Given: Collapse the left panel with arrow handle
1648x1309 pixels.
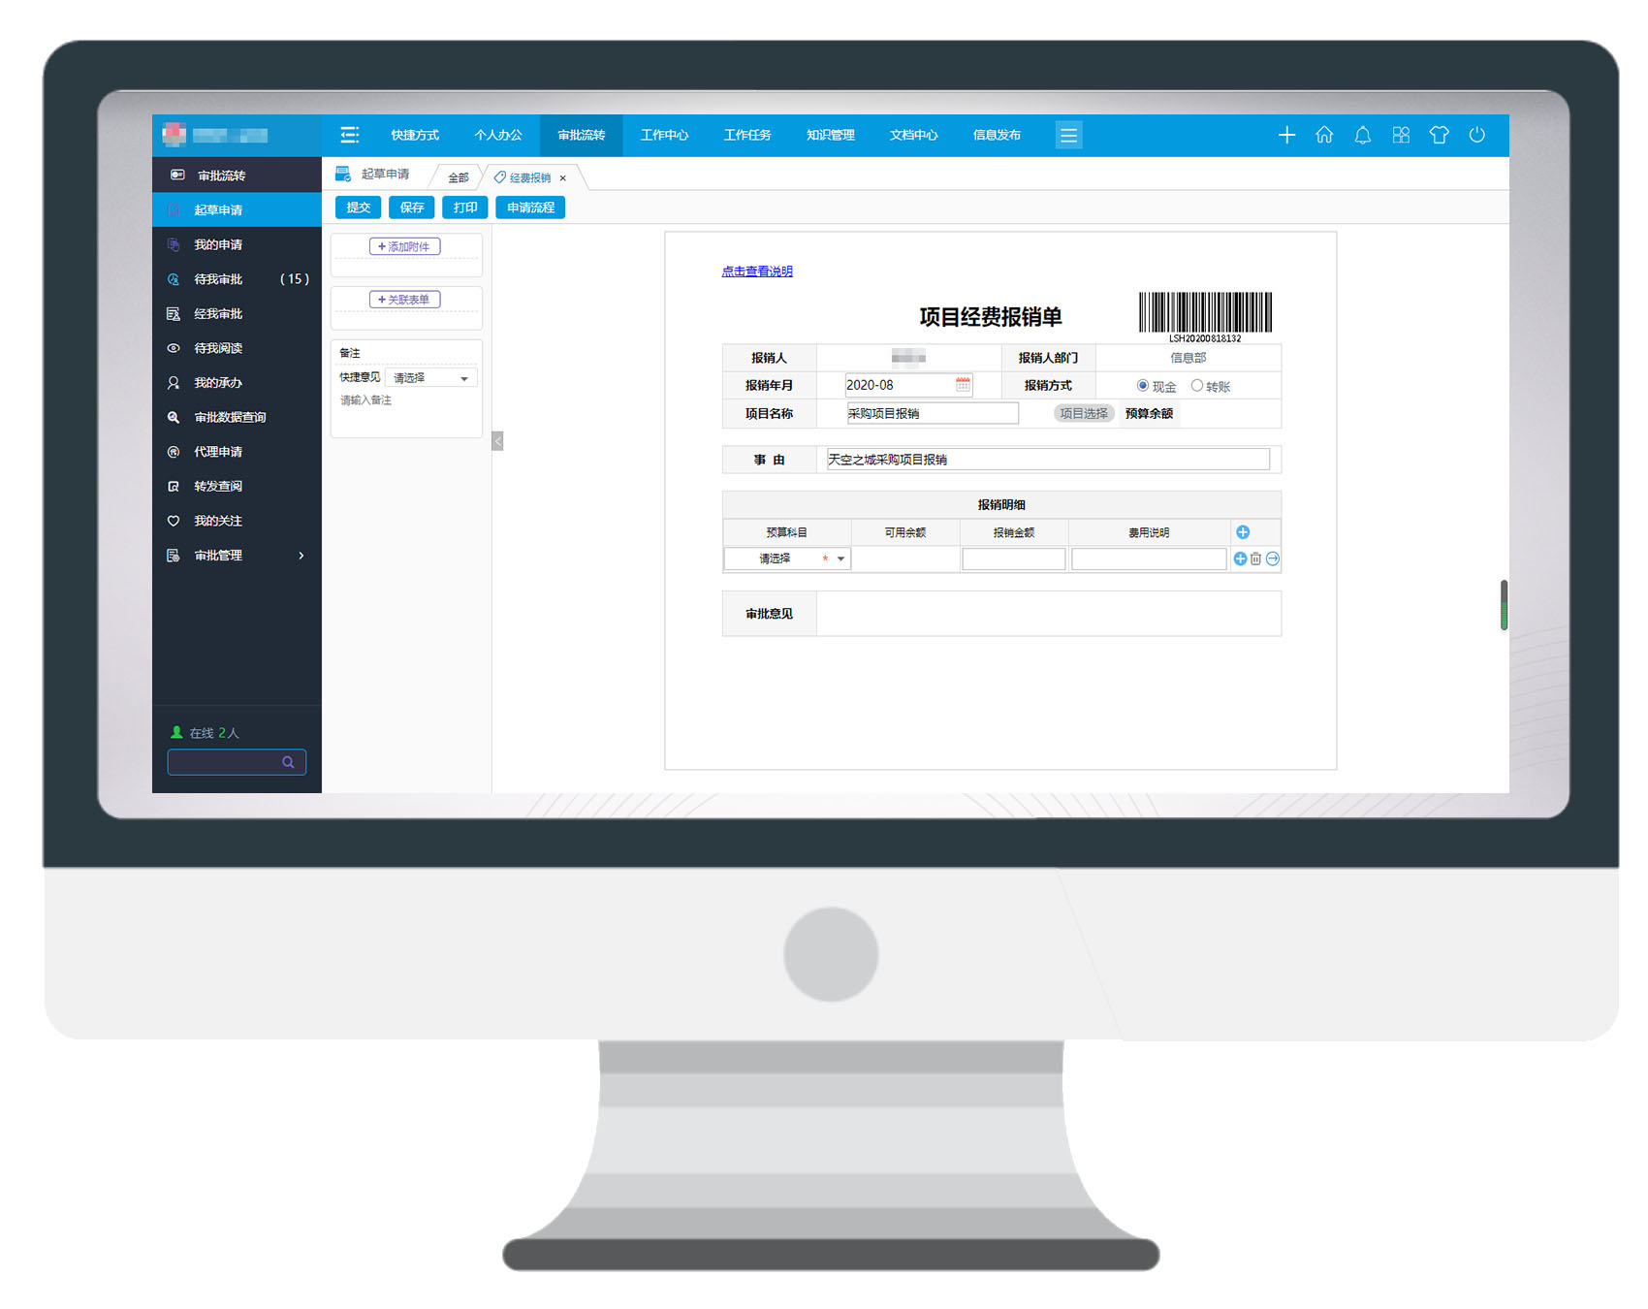Looking at the screenshot, I should [x=497, y=441].
